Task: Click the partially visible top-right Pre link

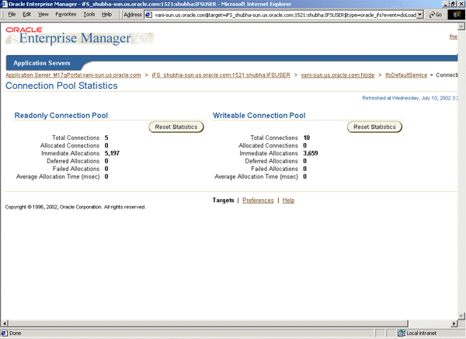Action: pyautogui.click(x=454, y=37)
